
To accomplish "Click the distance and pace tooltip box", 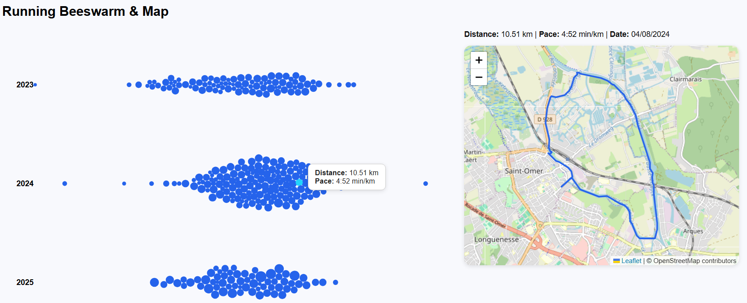I will (347, 177).
